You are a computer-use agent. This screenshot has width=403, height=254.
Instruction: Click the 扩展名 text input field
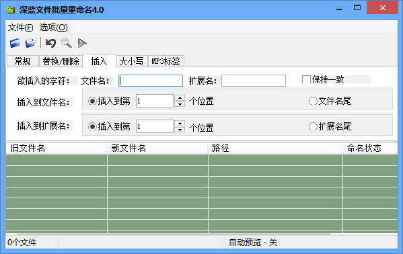pyautogui.click(x=254, y=81)
